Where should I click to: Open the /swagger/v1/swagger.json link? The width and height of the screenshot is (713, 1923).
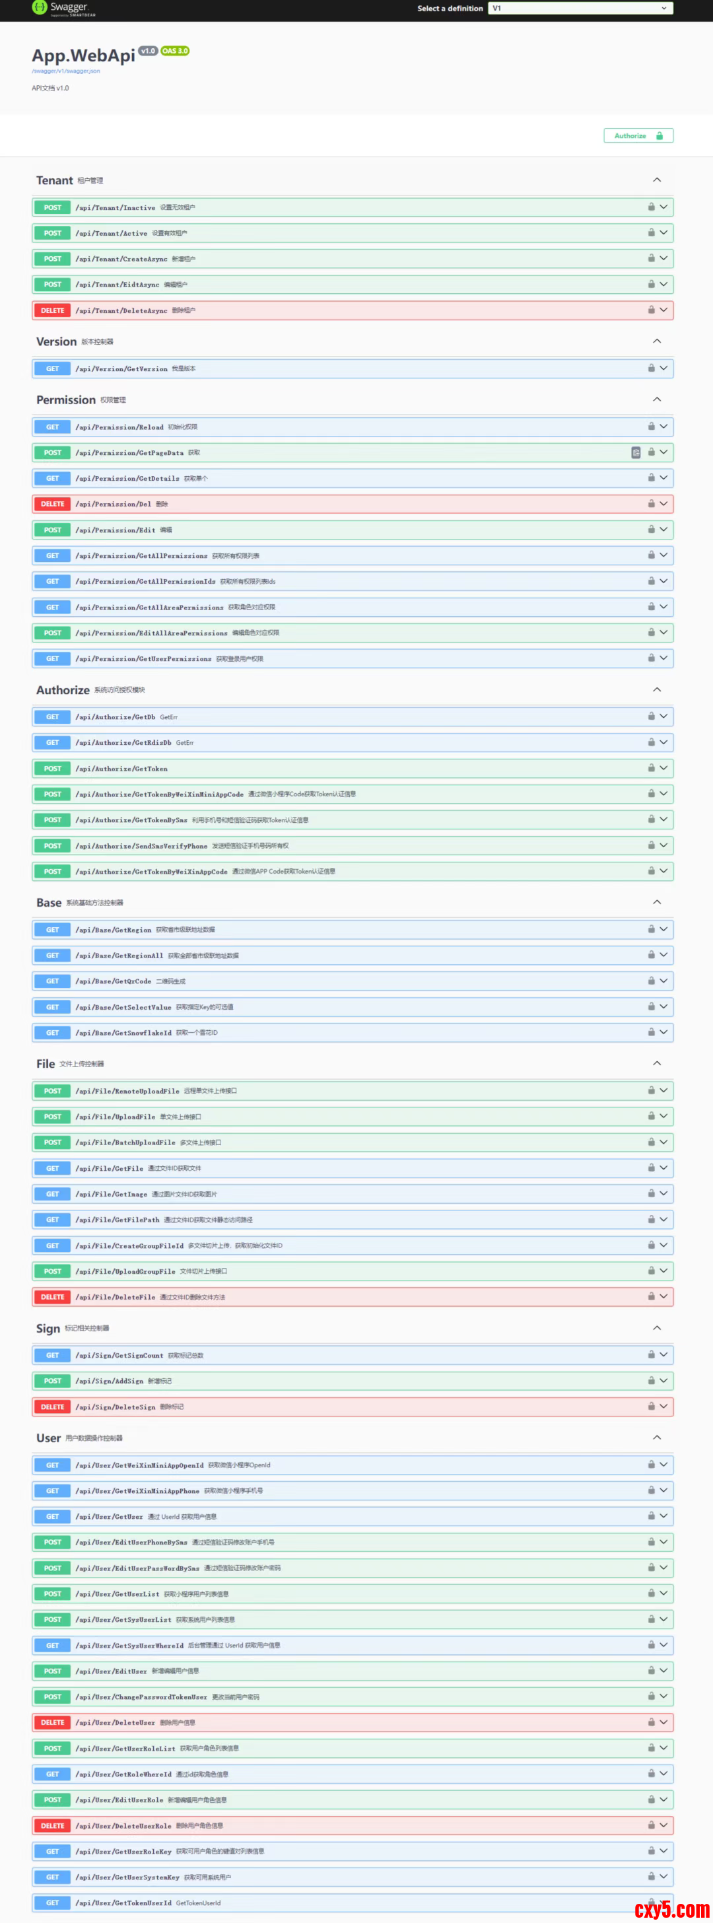point(66,71)
